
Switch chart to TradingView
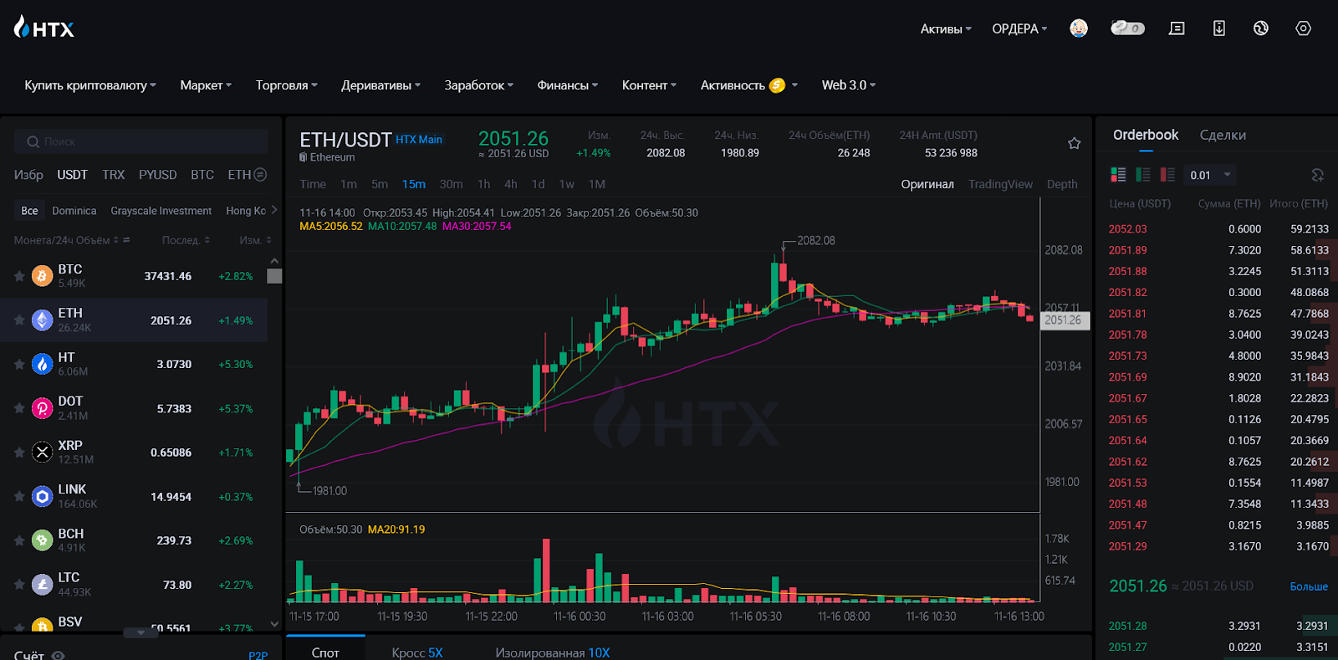tap(1000, 184)
